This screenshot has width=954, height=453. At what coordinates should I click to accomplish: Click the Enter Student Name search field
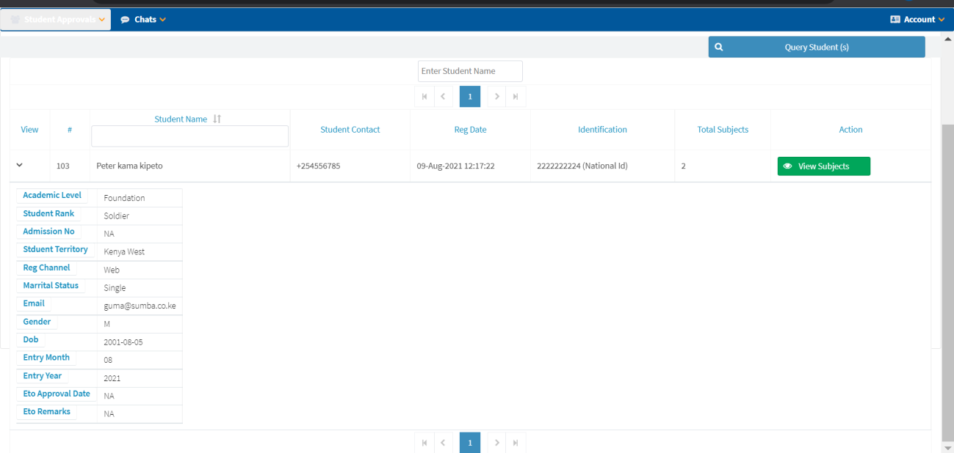pyautogui.click(x=470, y=71)
